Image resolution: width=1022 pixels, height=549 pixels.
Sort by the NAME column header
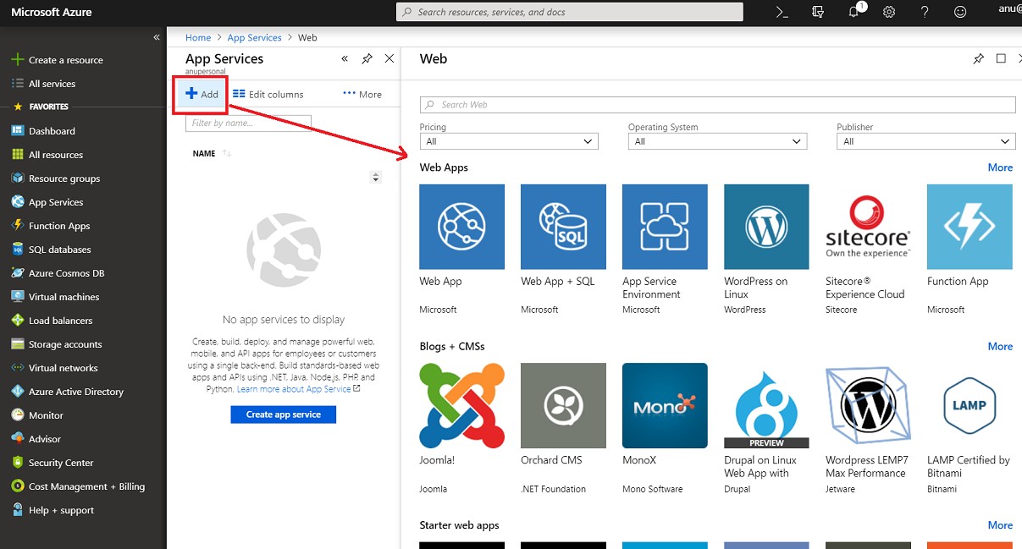click(x=204, y=154)
